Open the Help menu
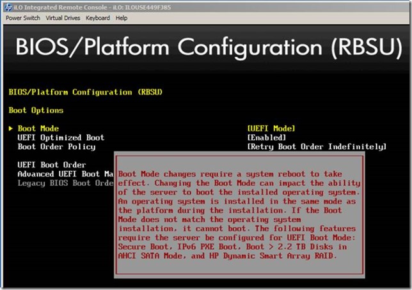 click(122, 18)
